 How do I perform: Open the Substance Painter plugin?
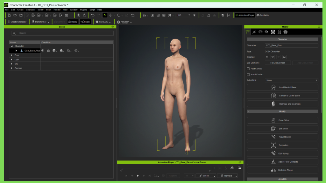point(123,22)
